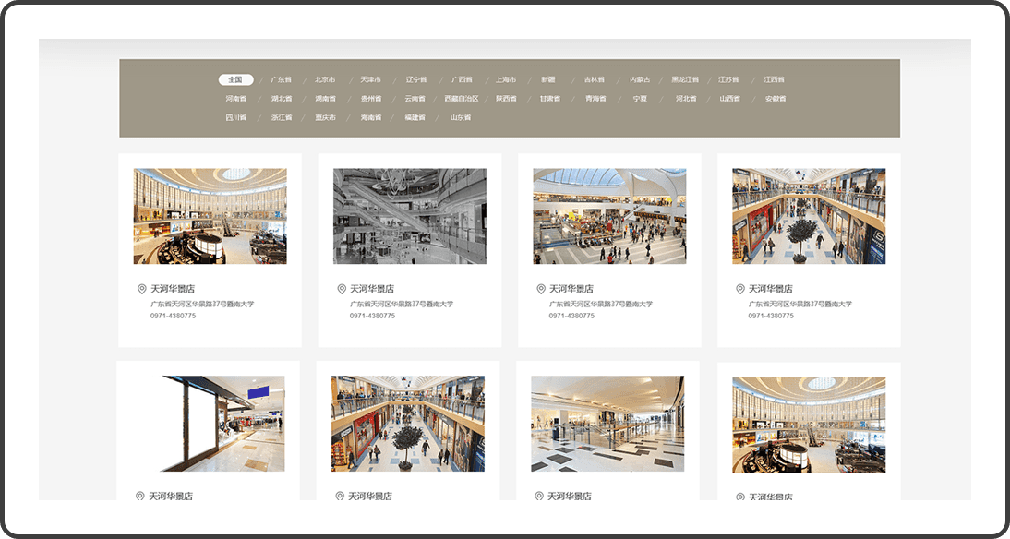The image size is (1010, 539).
Task: Pick the 黑龙江省 filter
Action: click(685, 79)
